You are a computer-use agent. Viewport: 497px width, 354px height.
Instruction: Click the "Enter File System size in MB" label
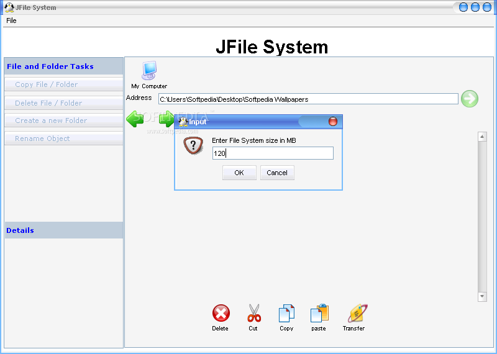[254, 140]
